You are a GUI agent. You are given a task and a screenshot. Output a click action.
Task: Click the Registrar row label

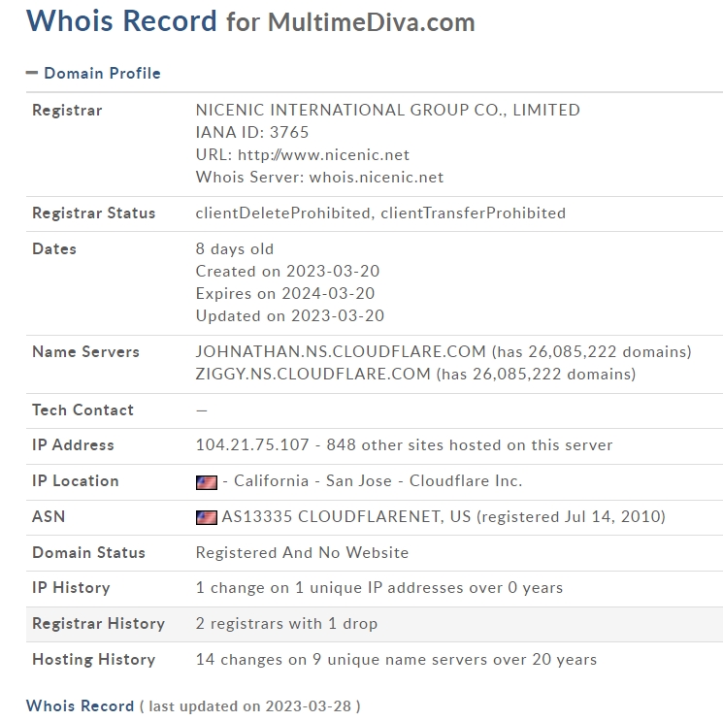[x=67, y=111]
